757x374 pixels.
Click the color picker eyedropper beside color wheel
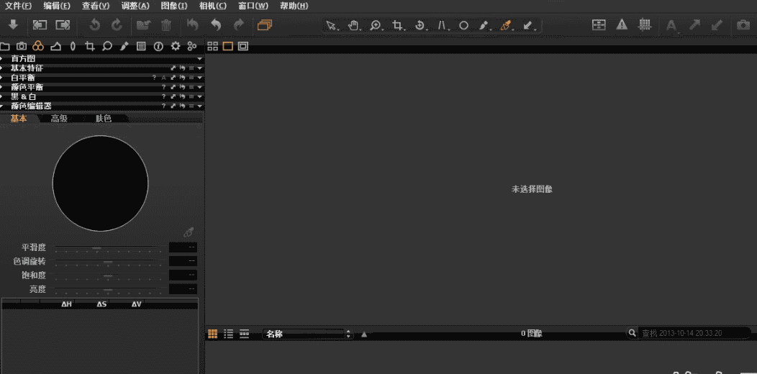click(x=189, y=232)
